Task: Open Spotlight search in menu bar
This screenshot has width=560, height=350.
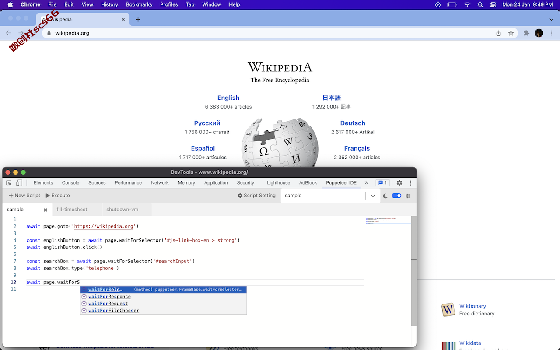Action: coord(480,4)
